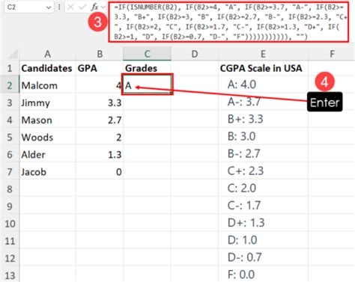The width and height of the screenshot is (355, 282).
Task: Select row 11 header
Action: (10, 241)
